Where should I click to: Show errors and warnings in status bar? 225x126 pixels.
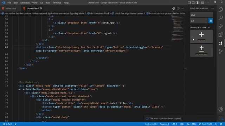(x=7, y=124)
